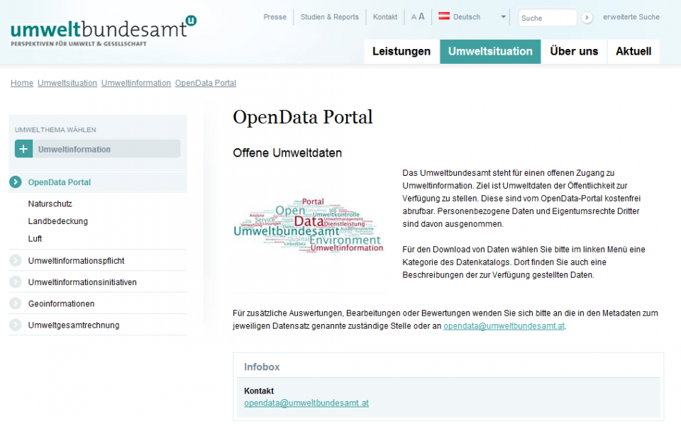The width and height of the screenshot is (681, 424).
Task: Click the Offene Umweltdaten subheading
Action: click(x=287, y=152)
